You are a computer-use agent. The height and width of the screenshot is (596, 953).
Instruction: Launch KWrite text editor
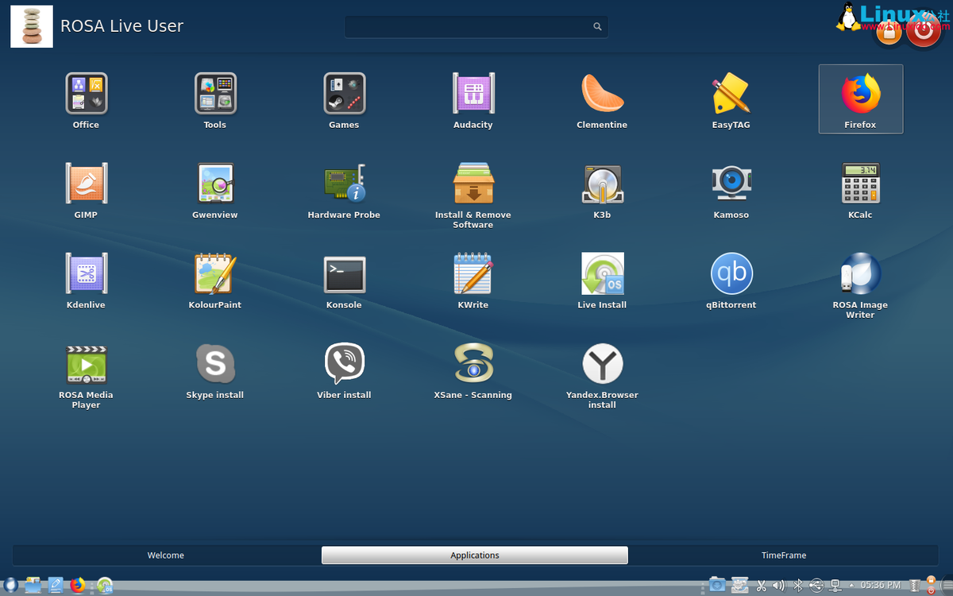(473, 281)
